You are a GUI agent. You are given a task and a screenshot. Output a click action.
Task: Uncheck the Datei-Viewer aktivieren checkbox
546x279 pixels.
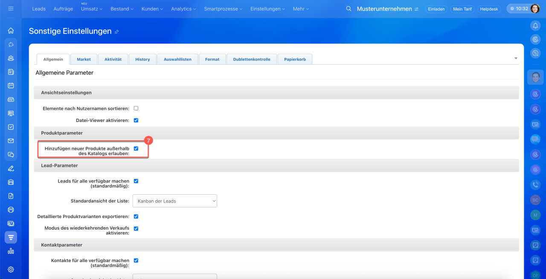click(136, 120)
